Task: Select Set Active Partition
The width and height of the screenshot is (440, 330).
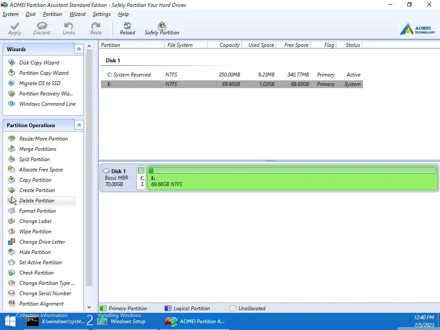Action: pos(40,263)
